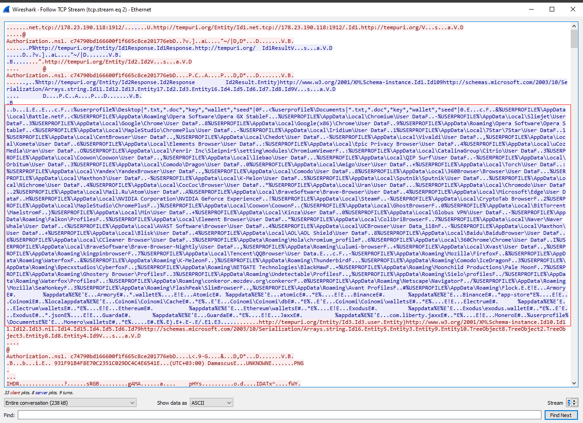
Task: Click the scrollbar up arrow
Action: point(574,26)
